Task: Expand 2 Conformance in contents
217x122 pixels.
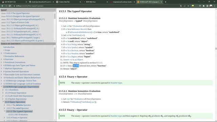Action: tap(1, 53)
